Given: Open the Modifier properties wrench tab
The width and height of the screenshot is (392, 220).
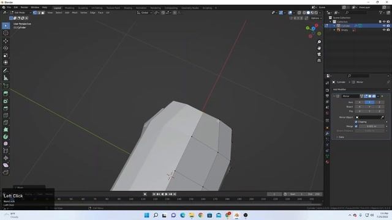Looking at the screenshot, I should pos(327,133).
